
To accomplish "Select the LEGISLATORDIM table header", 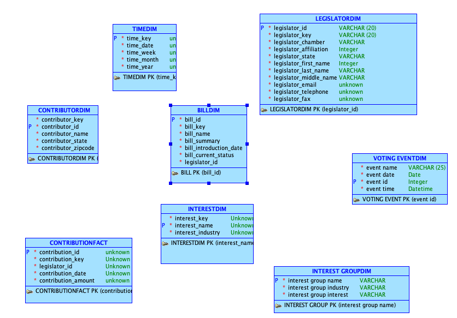I will (x=338, y=19).
